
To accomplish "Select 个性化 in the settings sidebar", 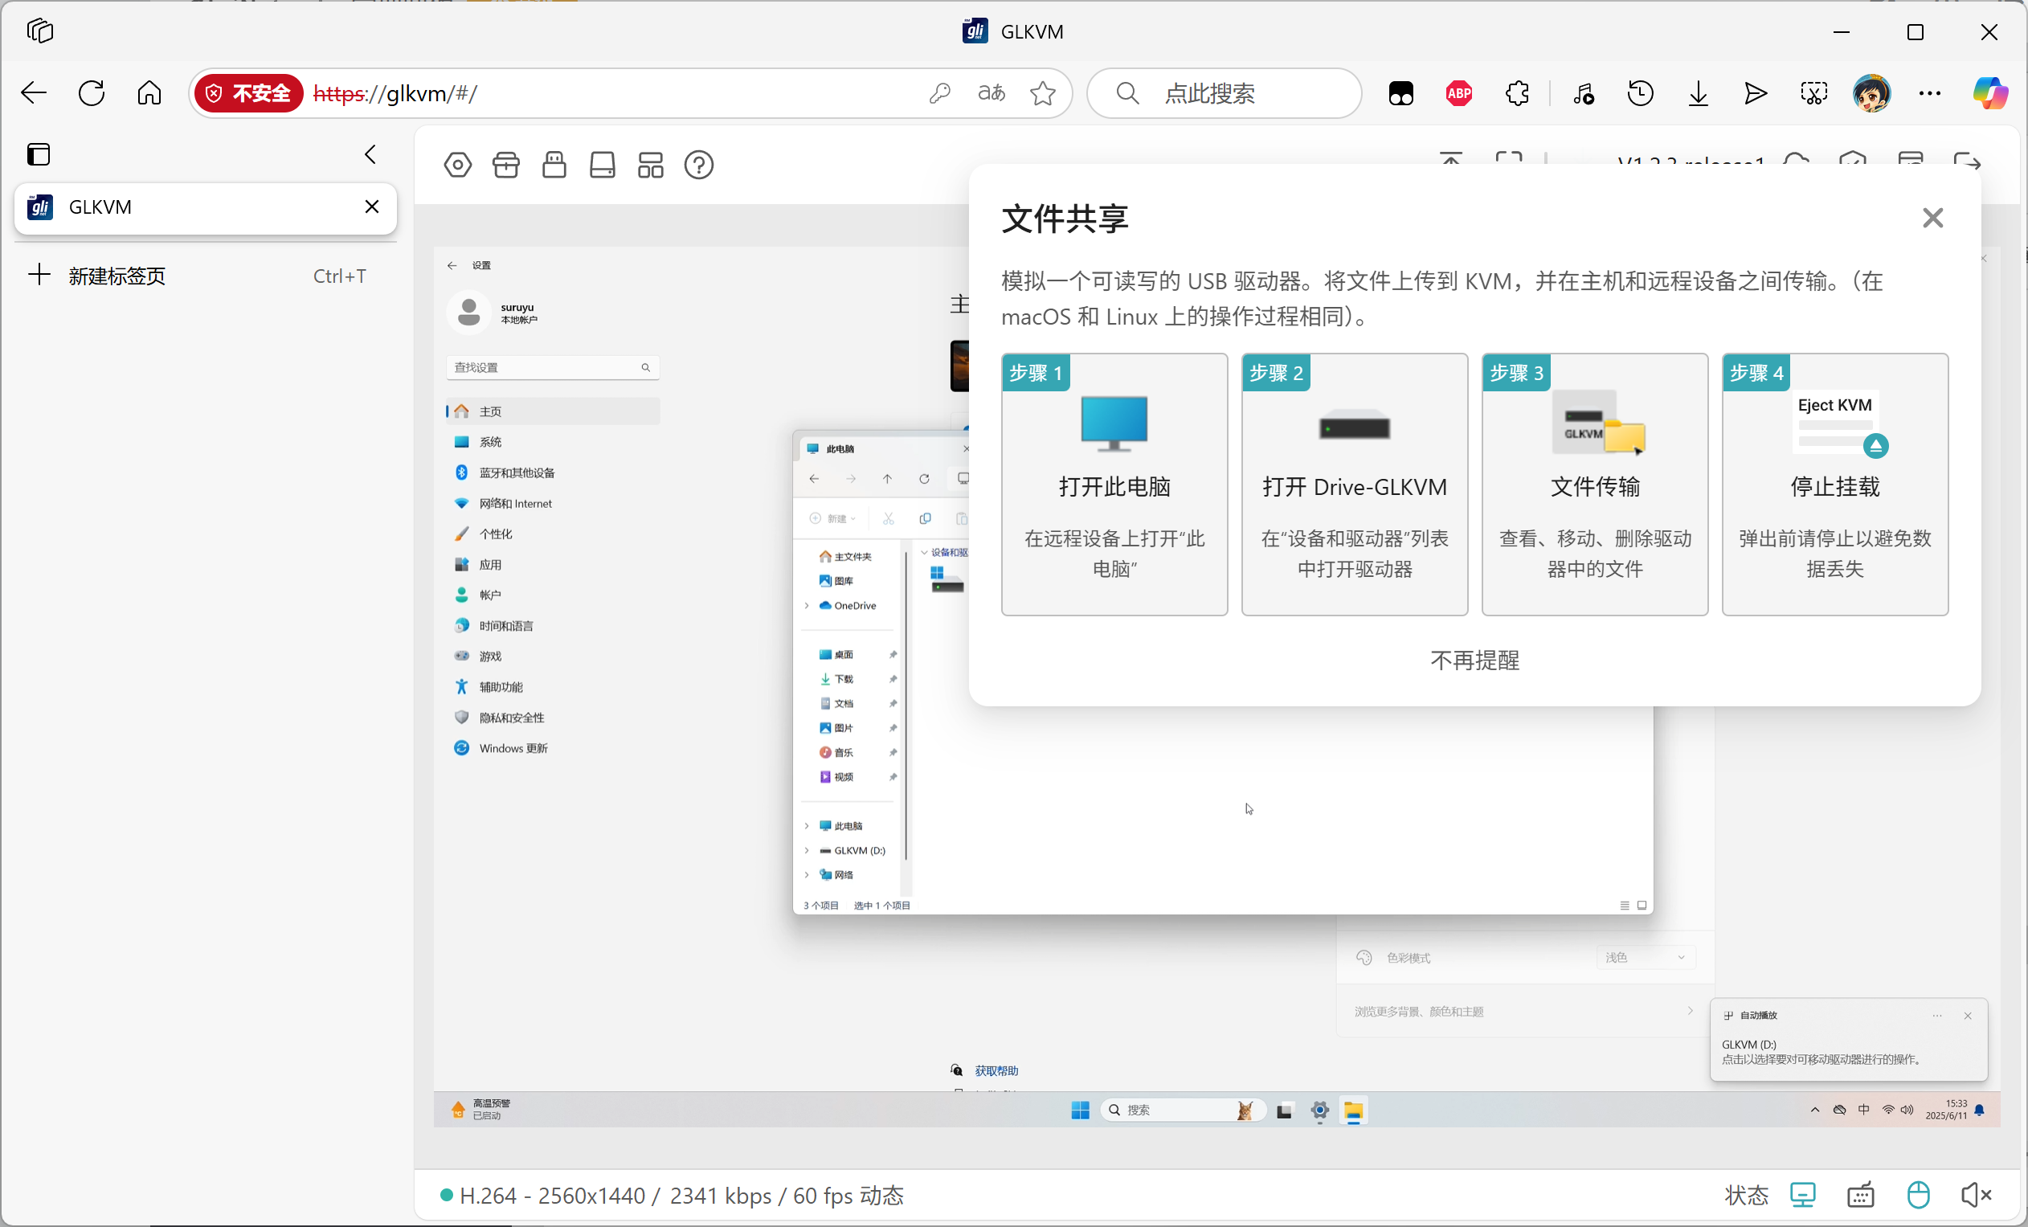I will pos(496,534).
